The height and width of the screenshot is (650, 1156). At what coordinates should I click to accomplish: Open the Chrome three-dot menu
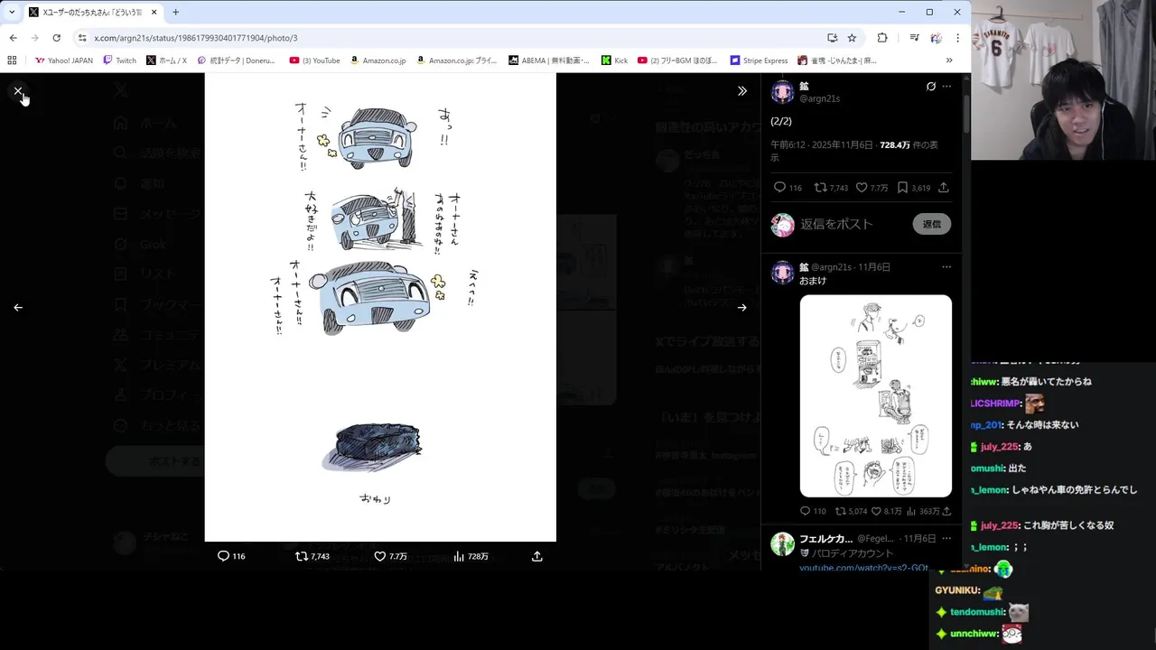click(x=957, y=38)
